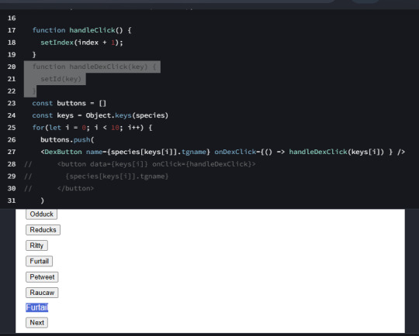Click the Next button
The image size is (419, 336).
[x=37, y=323]
